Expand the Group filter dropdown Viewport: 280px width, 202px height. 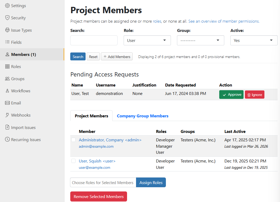coord(200,40)
